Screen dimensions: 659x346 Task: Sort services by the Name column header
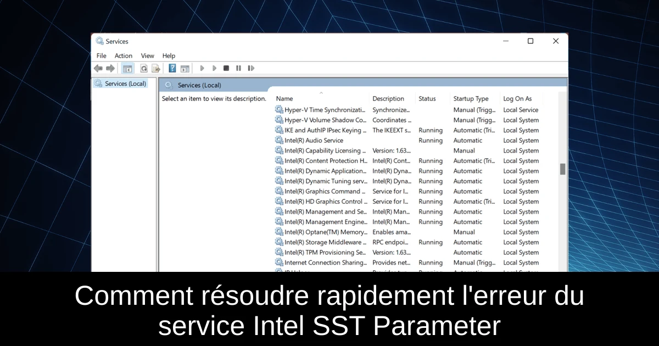coord(284,99)
